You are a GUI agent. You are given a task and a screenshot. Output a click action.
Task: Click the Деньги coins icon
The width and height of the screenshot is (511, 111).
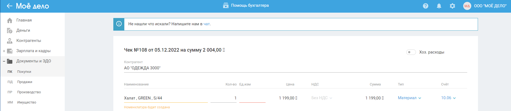[x=10, y=31]
